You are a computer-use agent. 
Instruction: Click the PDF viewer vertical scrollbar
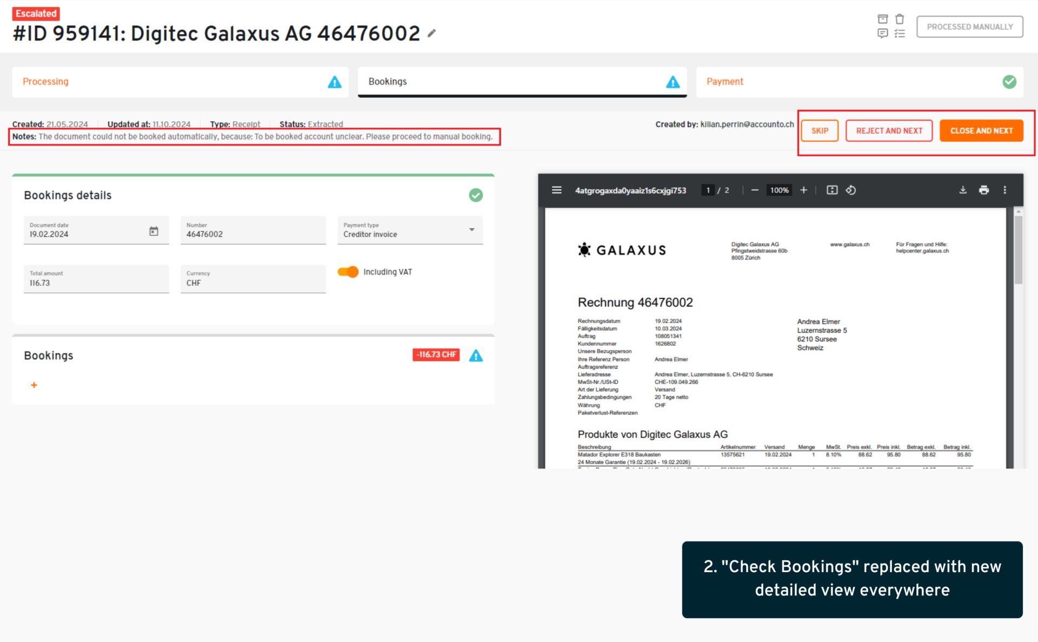click(1018, 250)
